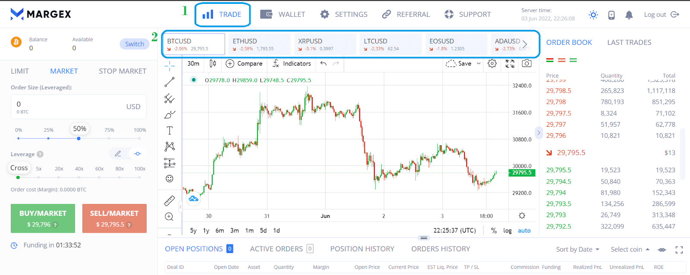Click the BUY/MARKET button
Viewport: 690px width, 275px height.
coord(43,219)
